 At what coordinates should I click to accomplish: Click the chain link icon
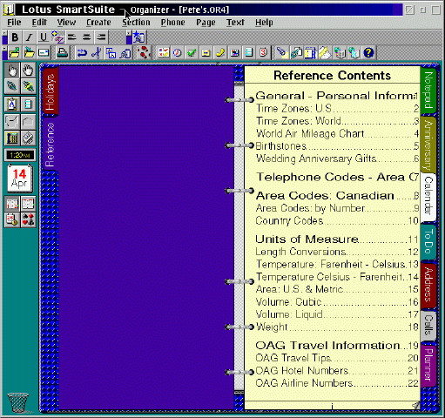tap(296, 53)
